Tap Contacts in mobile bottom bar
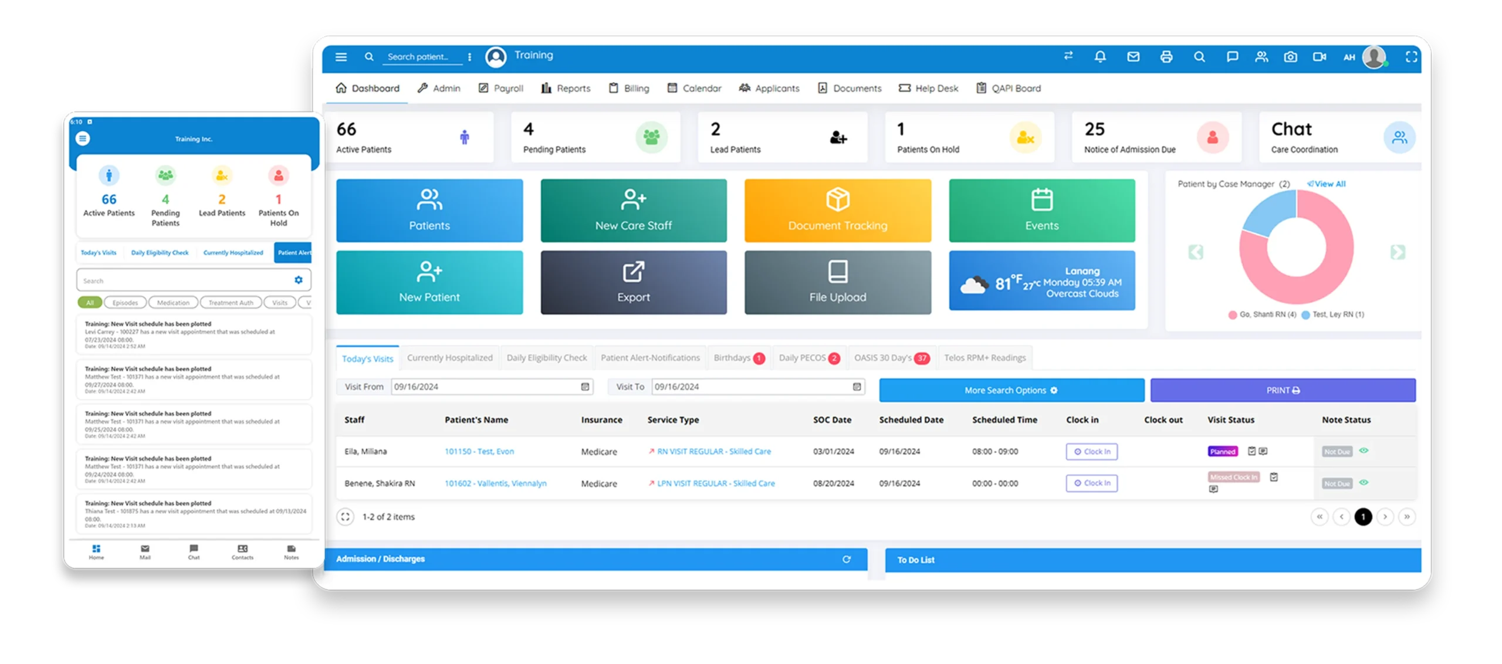Viewport: 1502px width, 664px height. pyautogui.click(x=242, y=551)
